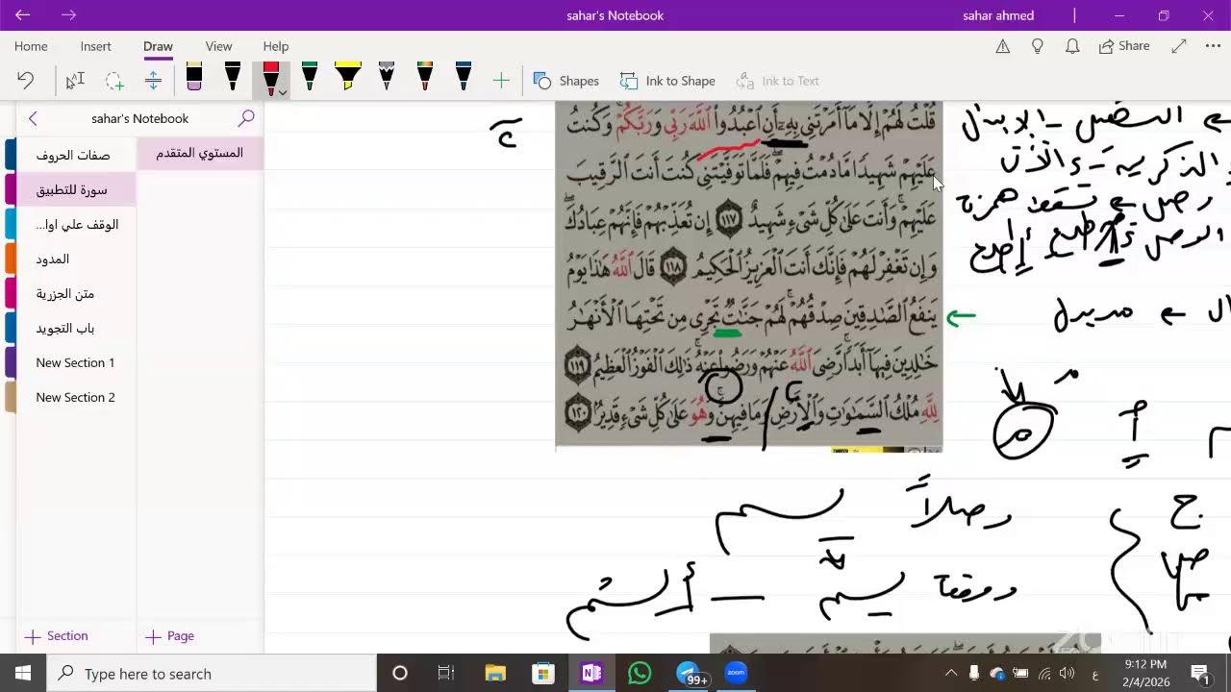Open the red pen options dropdown
Image resolution: width=1231 pixels, height=692 pixels.
[283, 92]
